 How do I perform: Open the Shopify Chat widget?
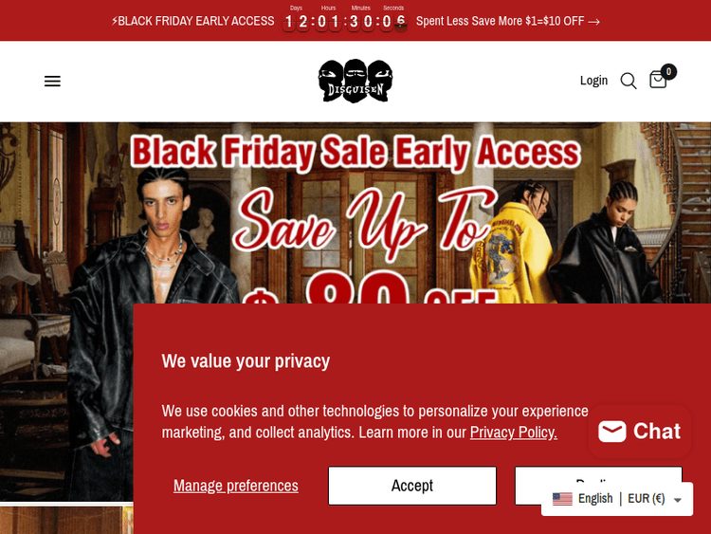click(639, 431)
